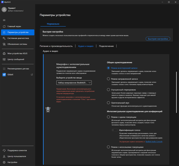Open Настройки gear icon
The width and height of the screenshot is (179, 166).
coord(4,162)
